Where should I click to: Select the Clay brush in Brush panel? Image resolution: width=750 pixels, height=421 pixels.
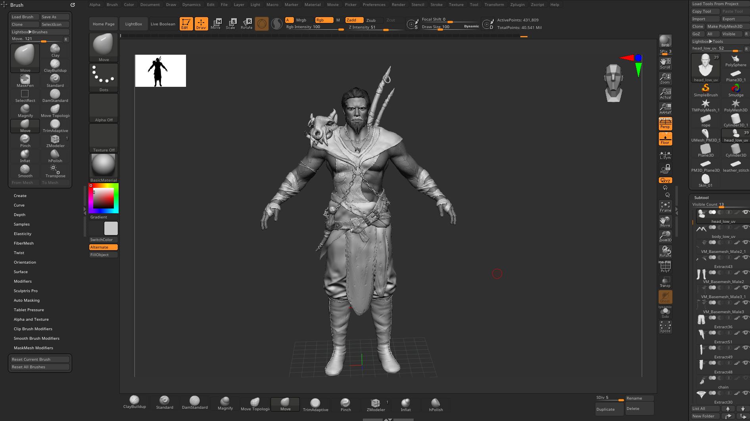pyautogui.click(x=55, y=50)
